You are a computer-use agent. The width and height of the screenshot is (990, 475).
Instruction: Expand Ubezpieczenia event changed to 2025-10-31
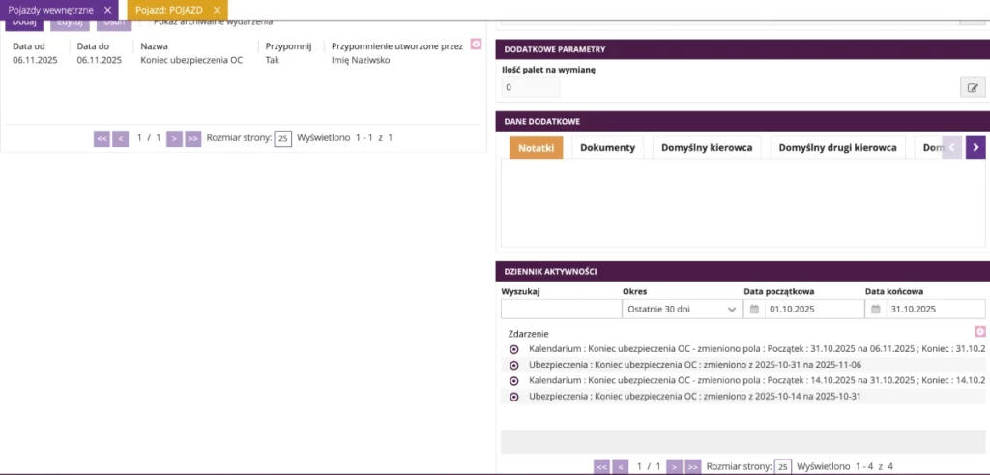coord(514,397)
